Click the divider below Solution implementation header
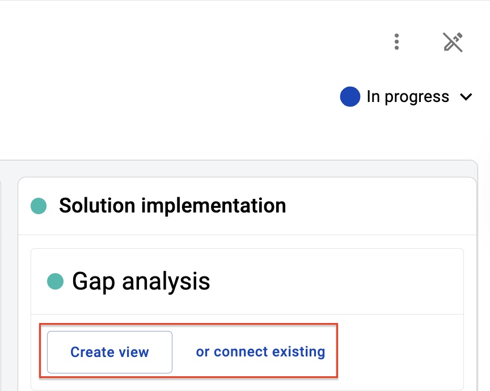 (x=247, y=235)
